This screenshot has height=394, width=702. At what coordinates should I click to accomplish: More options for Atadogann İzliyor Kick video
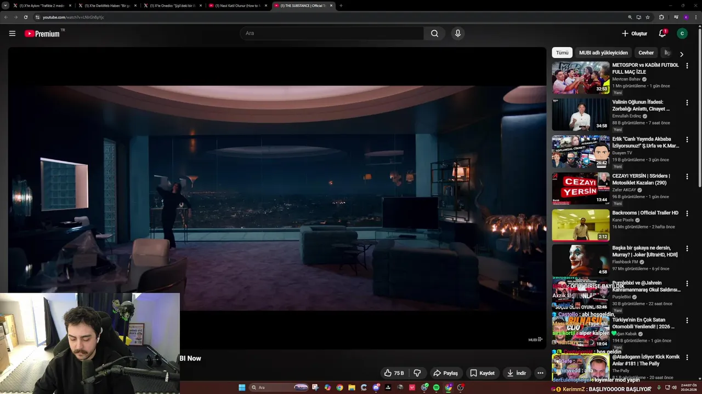687,357
